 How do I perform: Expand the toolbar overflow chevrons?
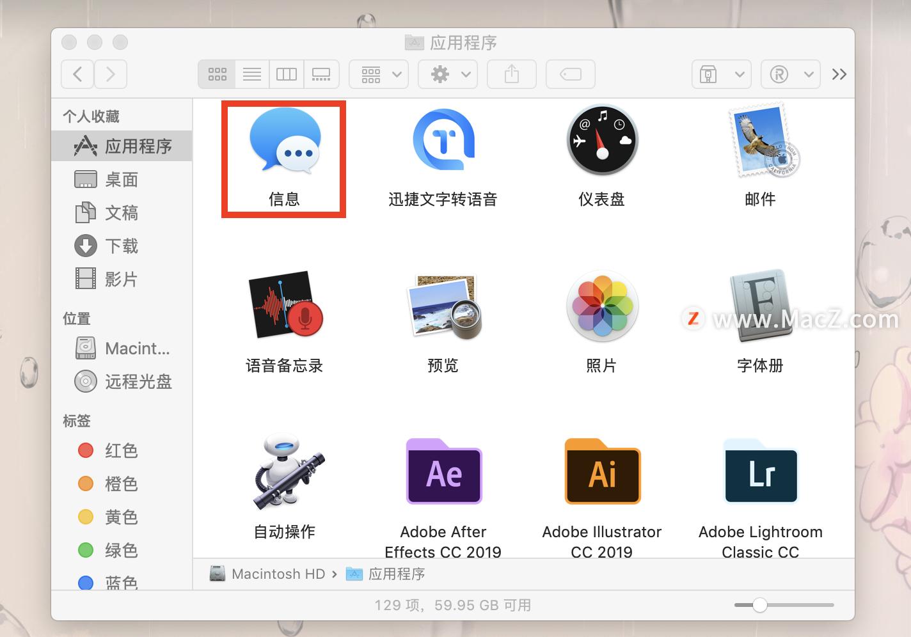(x=839, y=74)
